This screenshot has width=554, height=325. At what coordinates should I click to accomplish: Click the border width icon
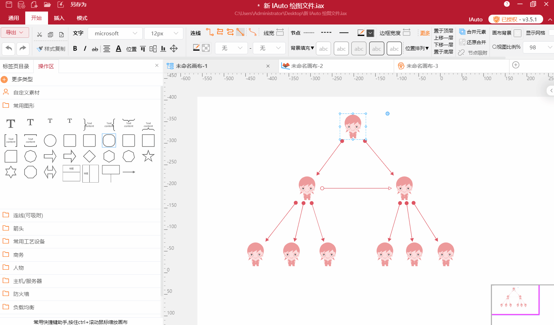pos(406,32)
